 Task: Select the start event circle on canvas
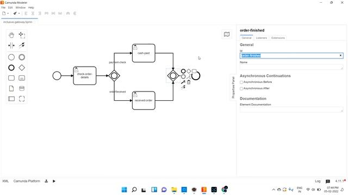coord(57,76)
